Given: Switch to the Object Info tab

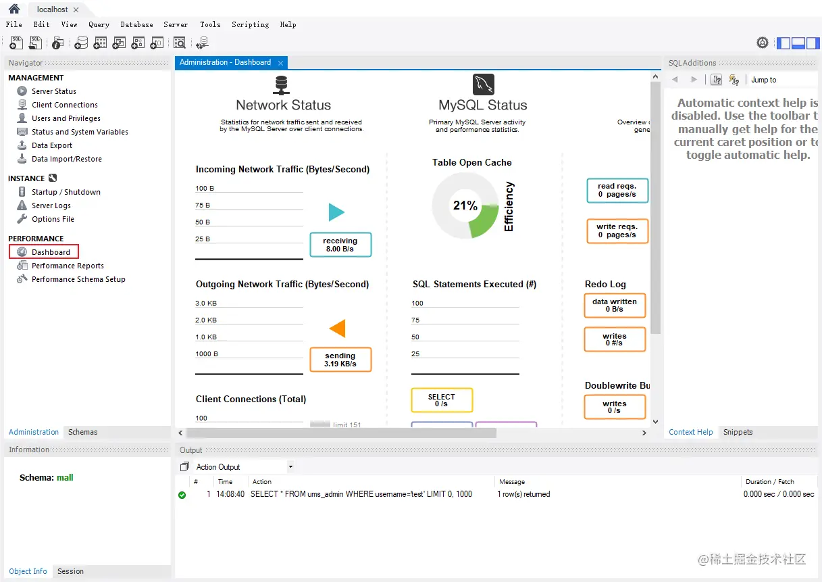Looking at the screenshot, I should [x=28, y=571].
